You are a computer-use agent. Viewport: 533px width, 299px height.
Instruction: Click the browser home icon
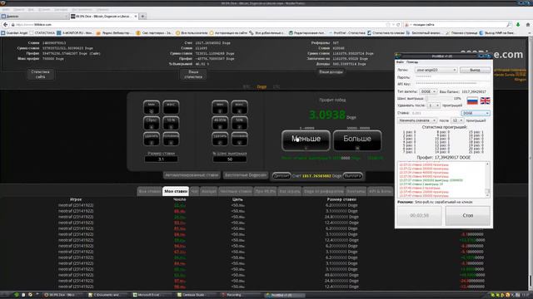pos(527,25)
